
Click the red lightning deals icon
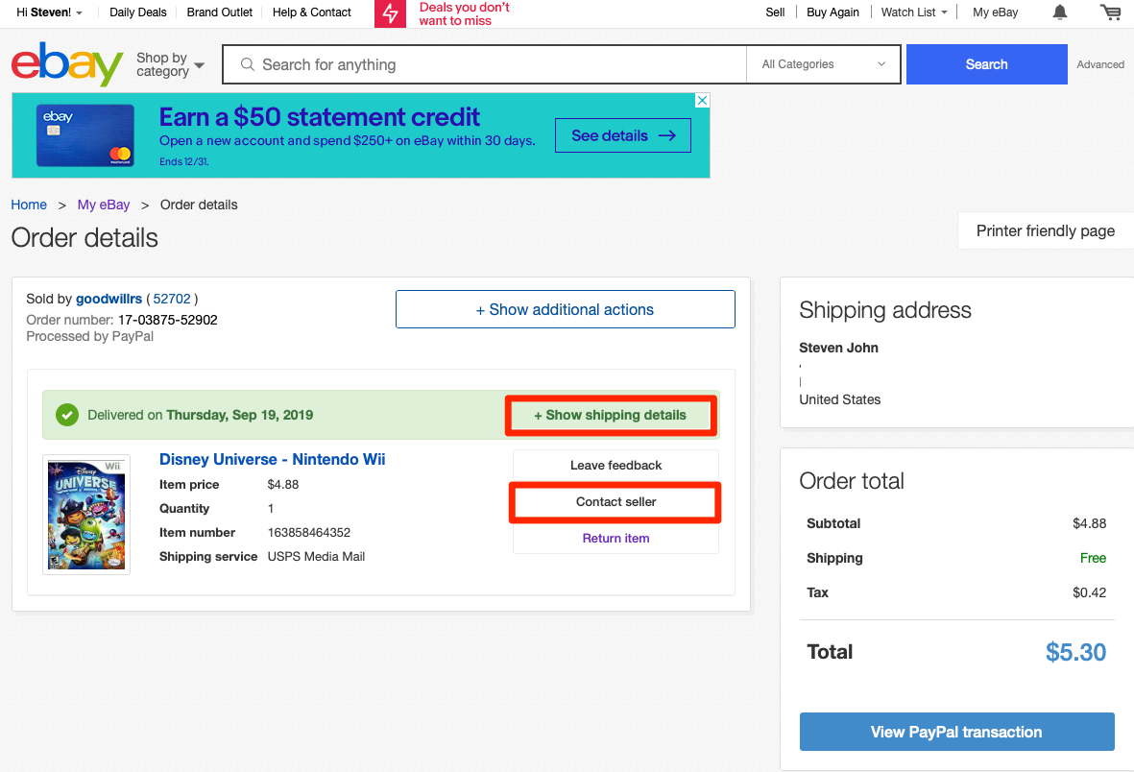pyautogui.click(x=391, y=13)
